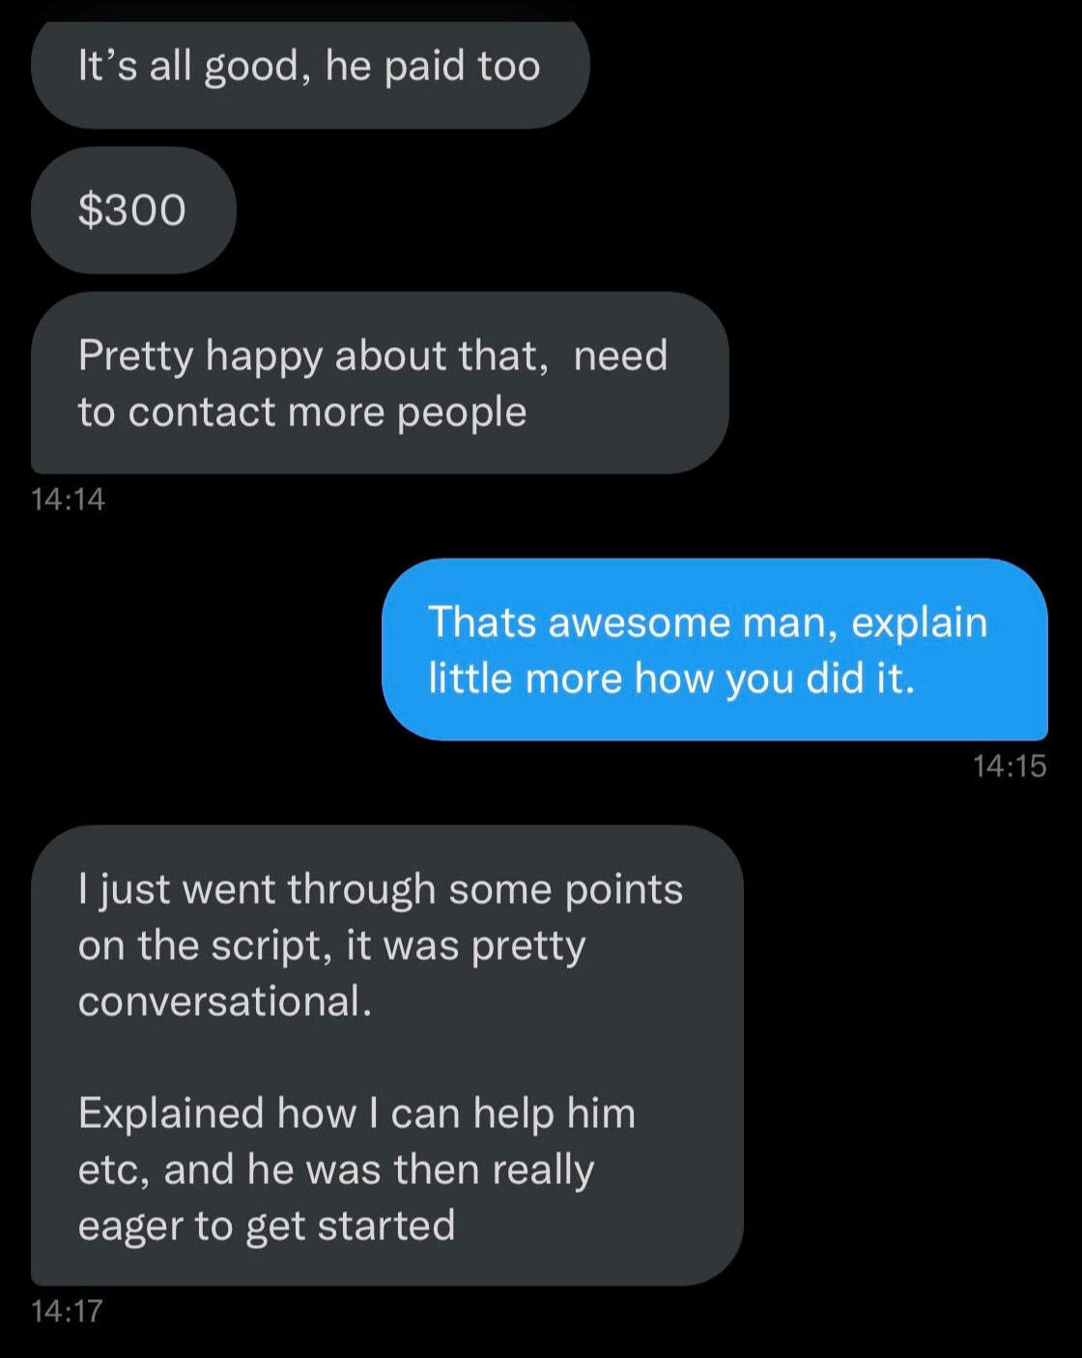Tap the "It's all good, he paid too" message
Viewport: 1082px width, 1358px height.
(309, 67)
